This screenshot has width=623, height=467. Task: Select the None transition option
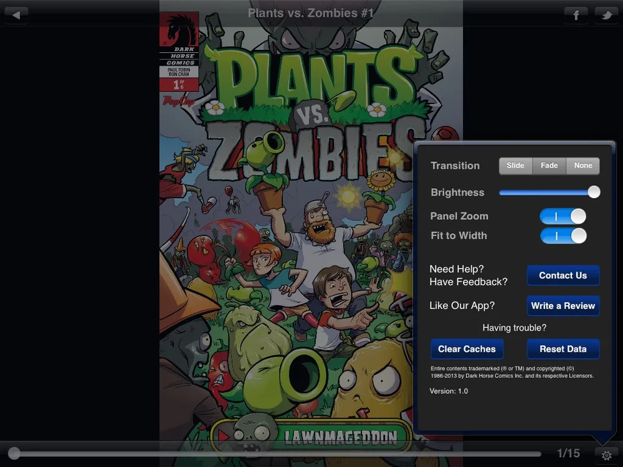[583, 166]
